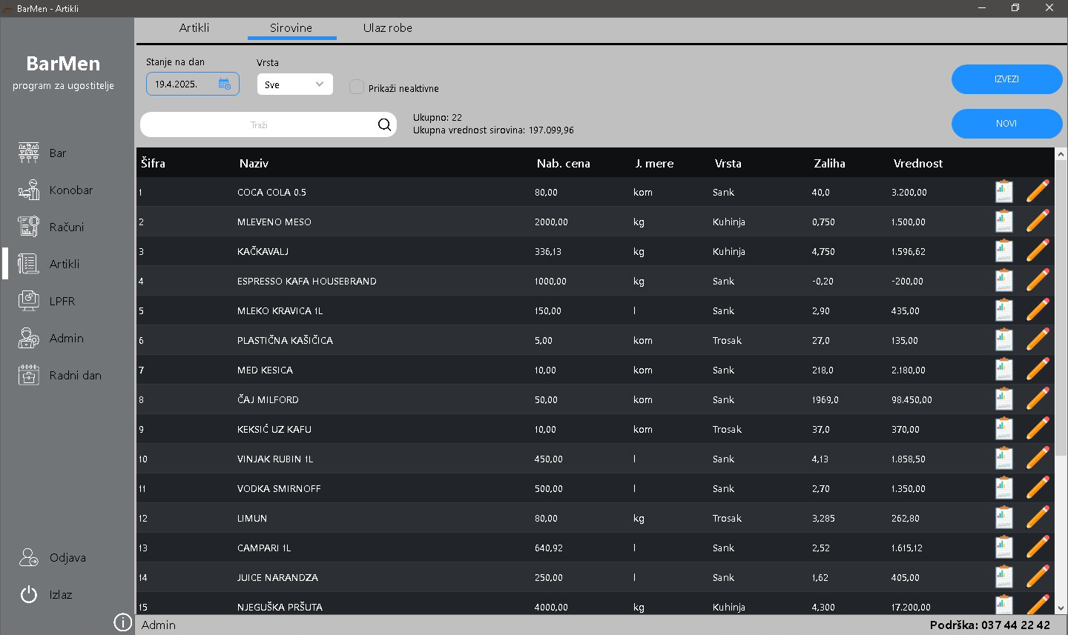Viewport: 1068px width, 635px height.
Task: Open the Bar section icon in sidebar
Action: click(28, 153)
